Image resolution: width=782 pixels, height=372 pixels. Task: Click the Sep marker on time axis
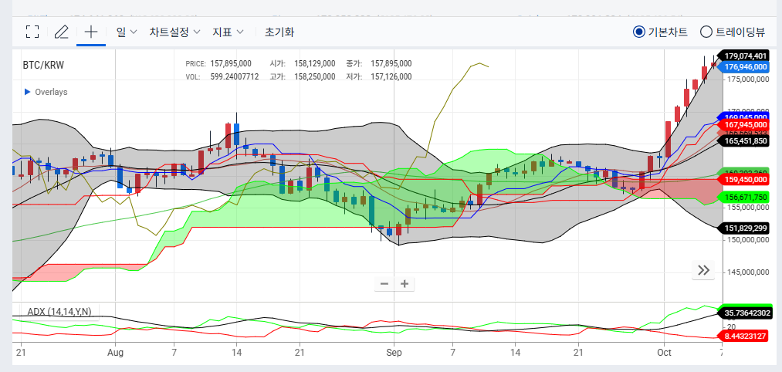[x=394, y=353]
